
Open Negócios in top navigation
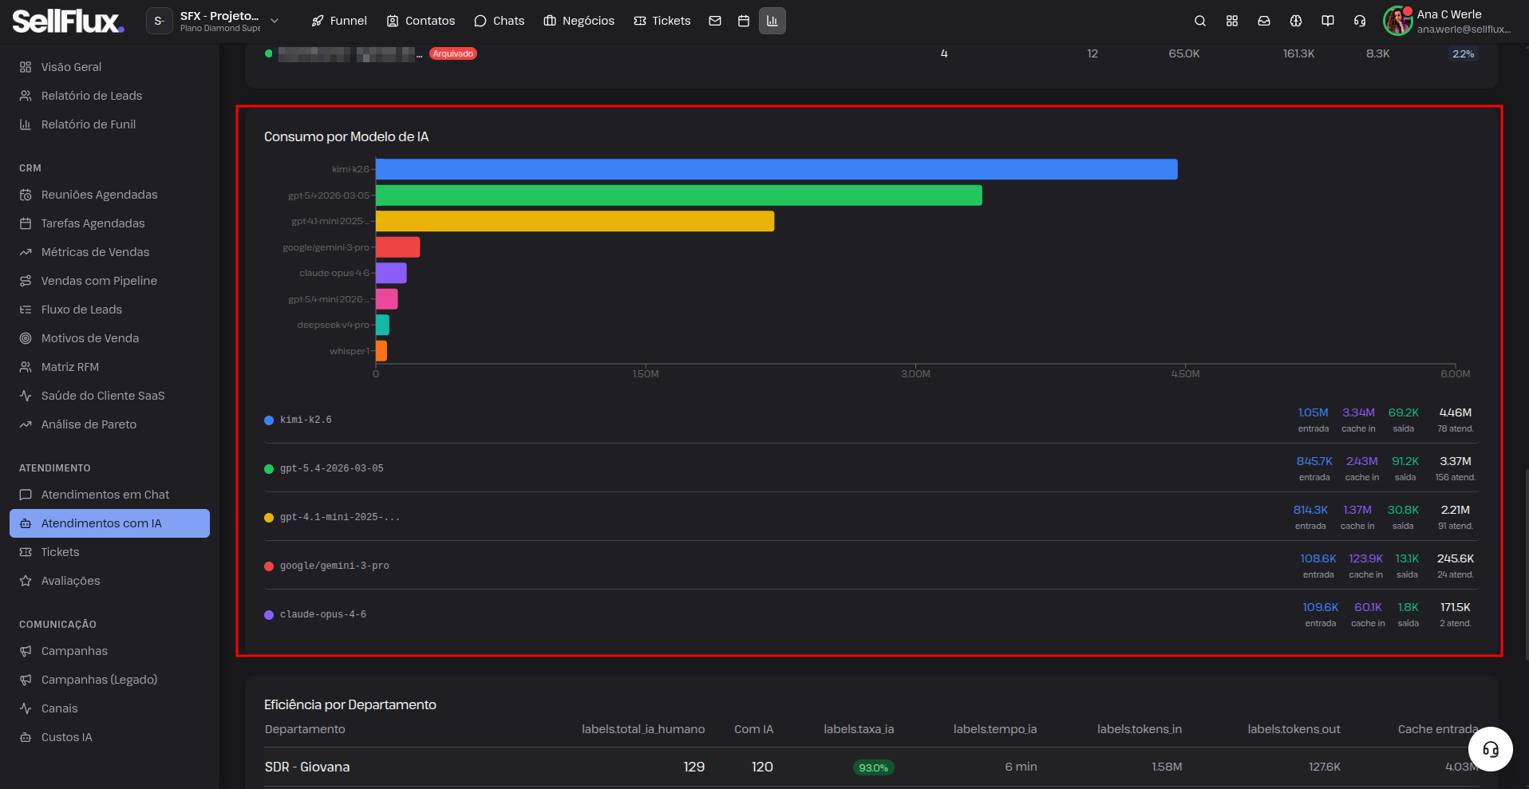pyautogui.click(x=579, y=21)
